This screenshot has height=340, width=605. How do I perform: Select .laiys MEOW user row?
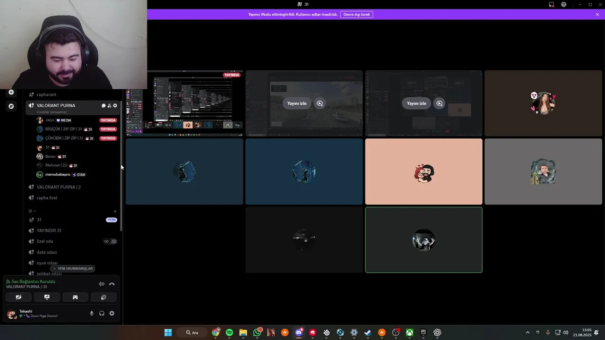[x=76, y=120]
